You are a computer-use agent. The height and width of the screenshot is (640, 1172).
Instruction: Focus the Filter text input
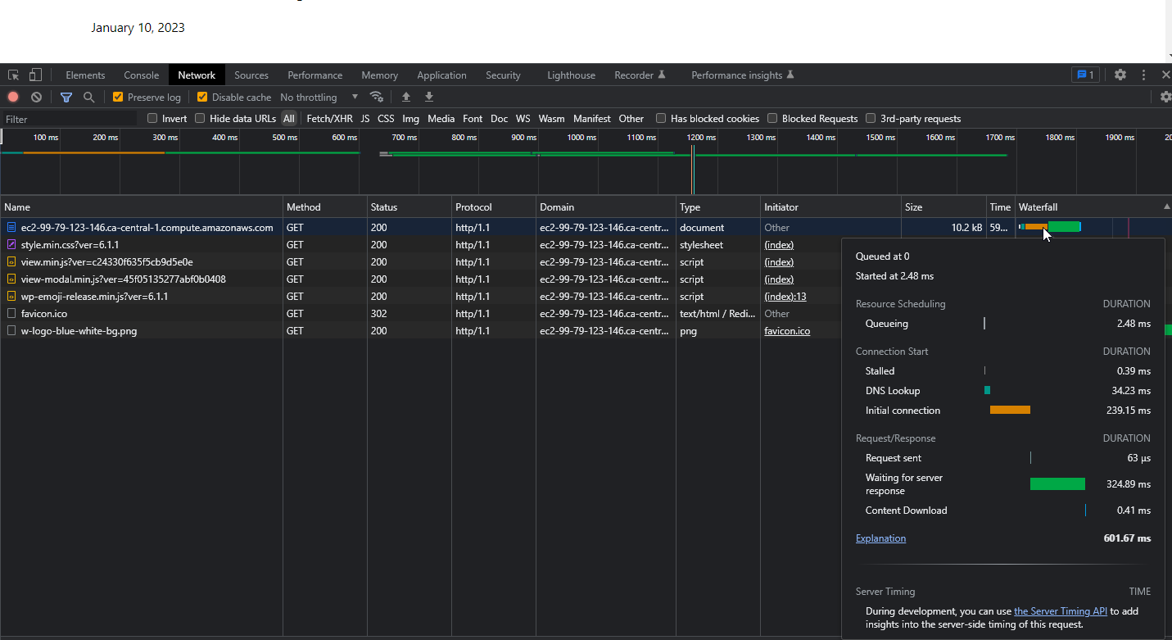[70, 119]
